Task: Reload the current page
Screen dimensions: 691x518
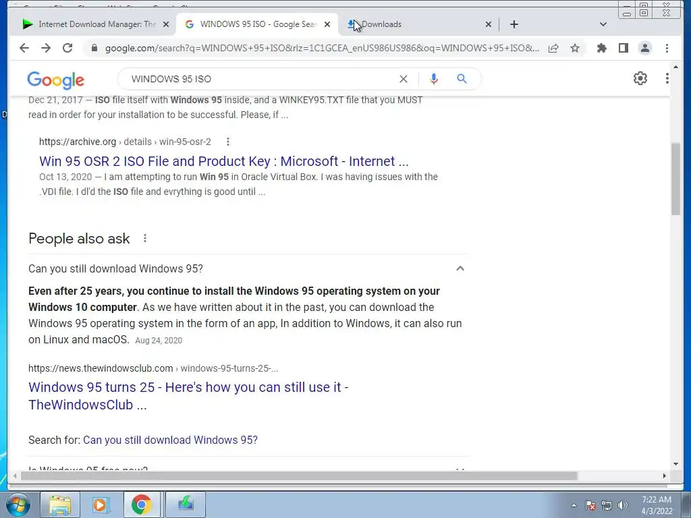Action: [67, 48]
